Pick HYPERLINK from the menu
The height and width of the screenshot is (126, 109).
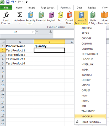[90, 65]
